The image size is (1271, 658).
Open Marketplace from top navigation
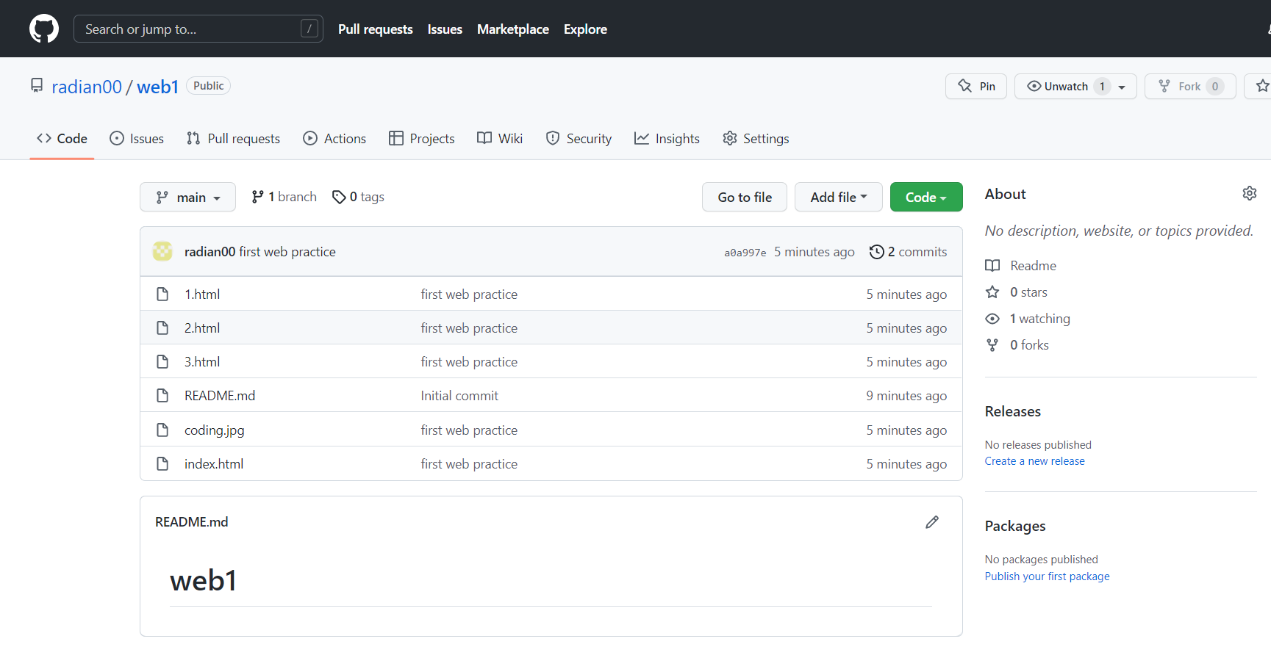point(513,29)
